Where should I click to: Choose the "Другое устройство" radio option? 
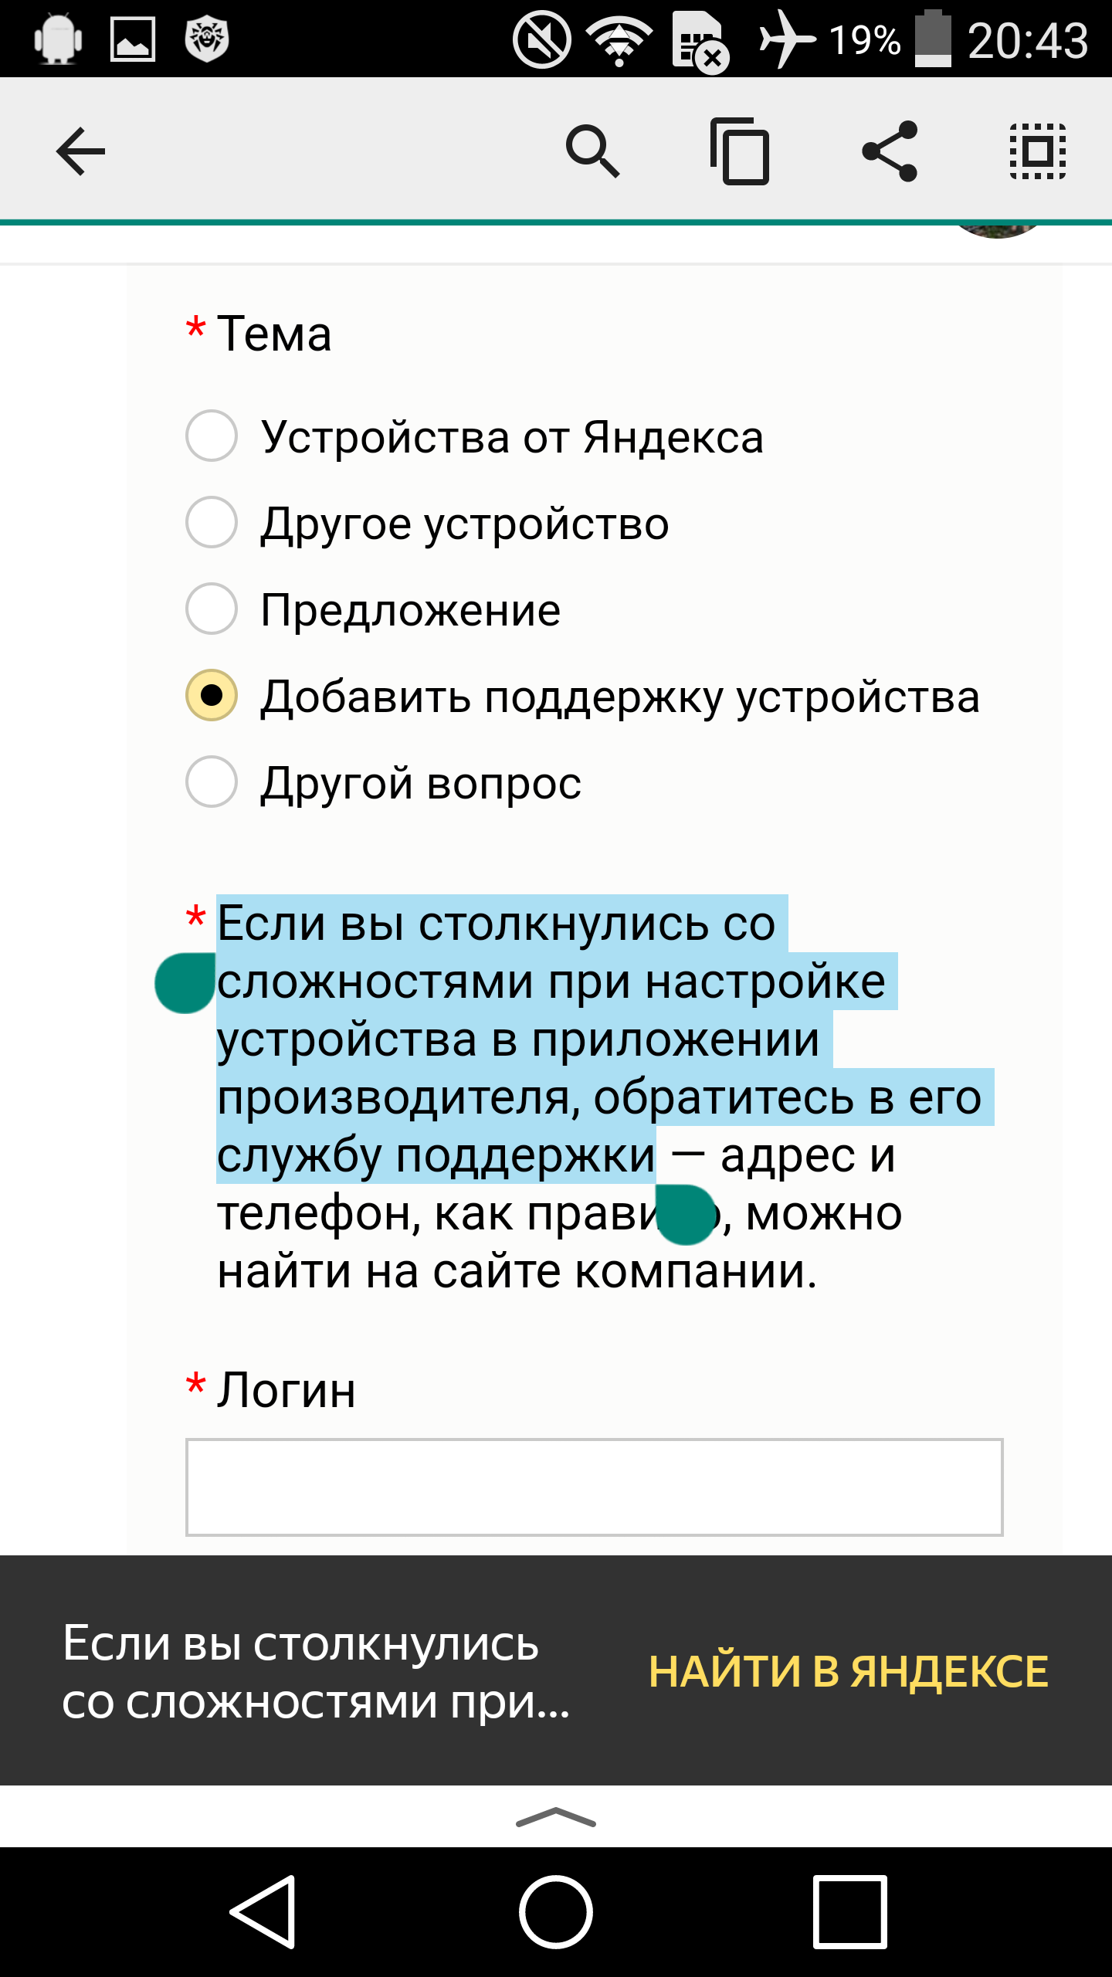click(212, 523)
